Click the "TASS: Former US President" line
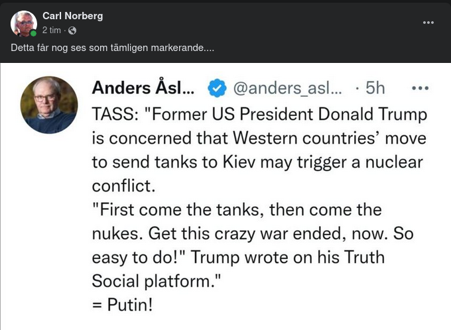This screenshot has height=330, width=451. tap(259, 115)
